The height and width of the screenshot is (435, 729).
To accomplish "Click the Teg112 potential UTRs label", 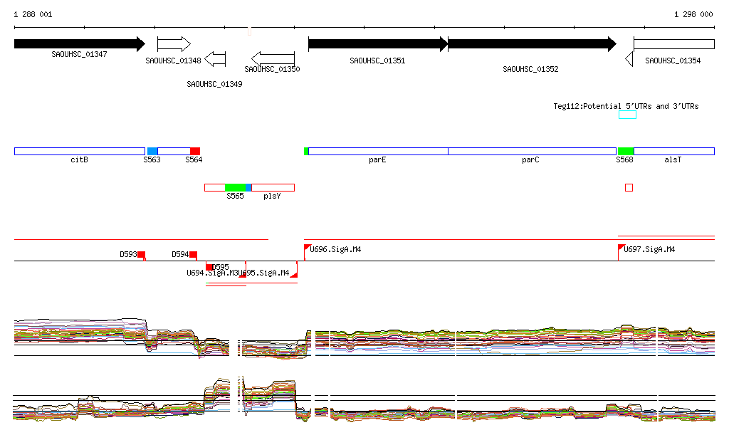I will [x=626, y=106].
